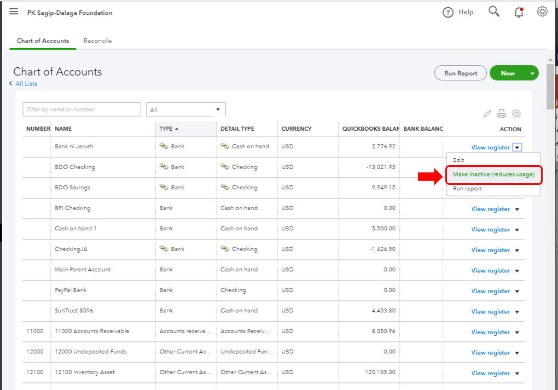Image resolution: width=558 pixels, height=390 pixels.
Task: Click the PK Sagip-Dalaga Foundation company name
Action: [x=70, y=13]
